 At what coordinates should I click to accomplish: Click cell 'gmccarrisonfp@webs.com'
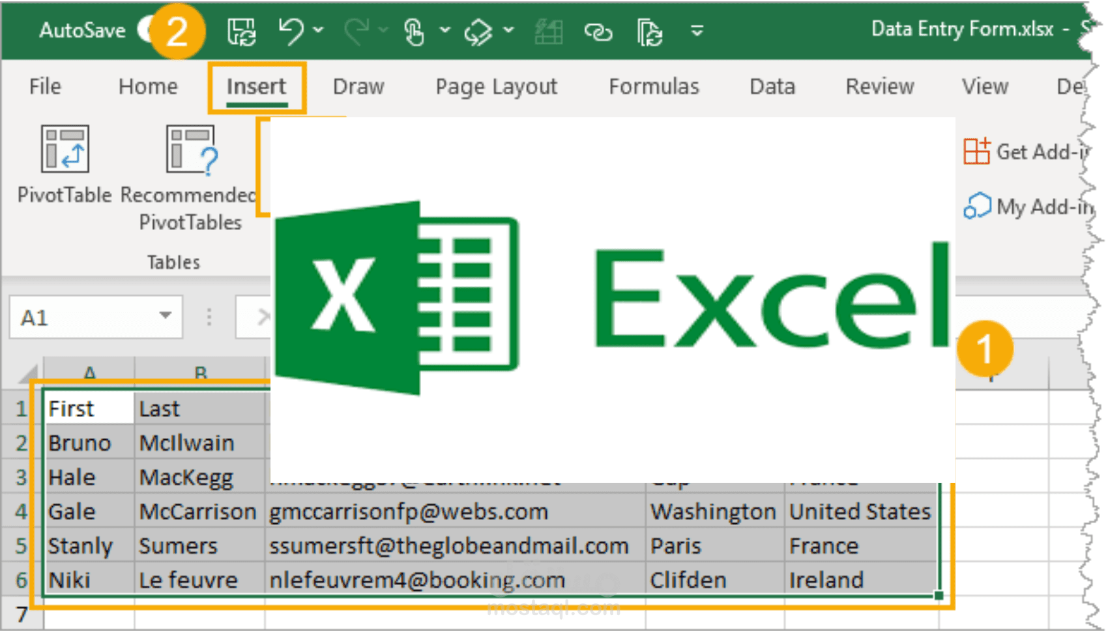point(456,511)
